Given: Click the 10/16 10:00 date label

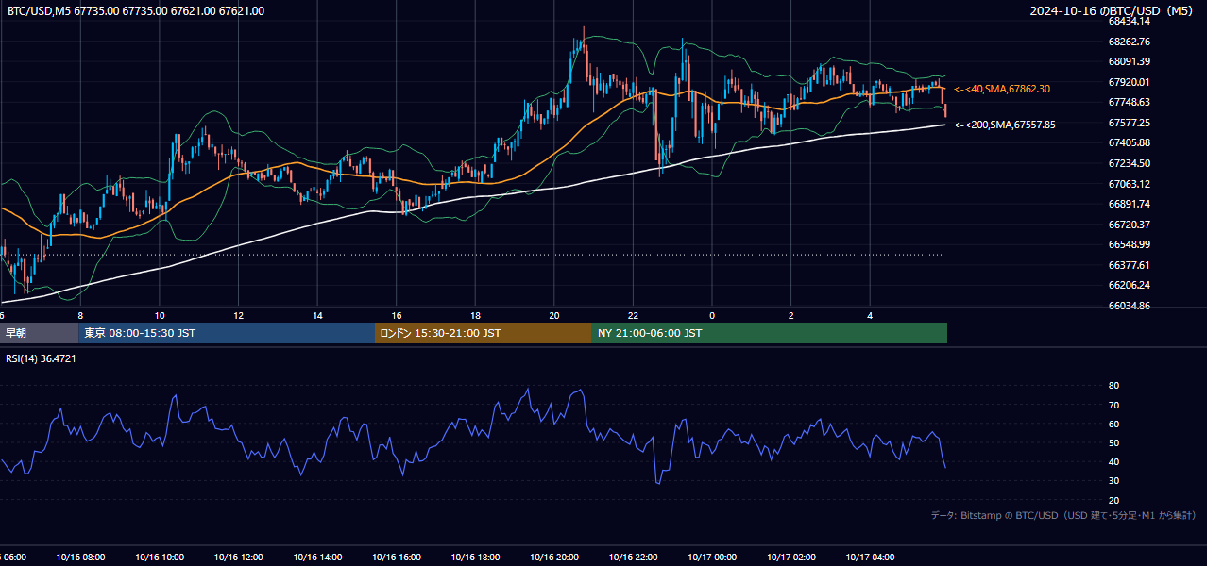Looking at the screenshot, I should point(160,558).
